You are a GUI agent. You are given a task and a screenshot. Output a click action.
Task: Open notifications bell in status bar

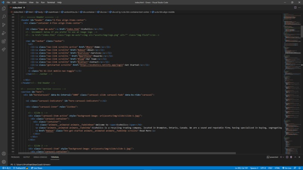(x=300, y=168)
